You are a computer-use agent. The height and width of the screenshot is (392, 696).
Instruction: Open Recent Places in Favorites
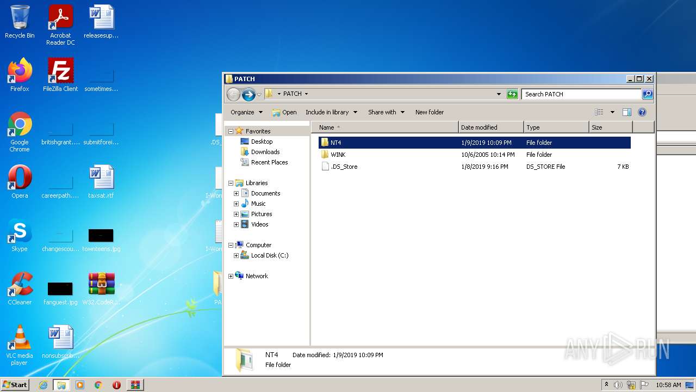click(269, 162)
